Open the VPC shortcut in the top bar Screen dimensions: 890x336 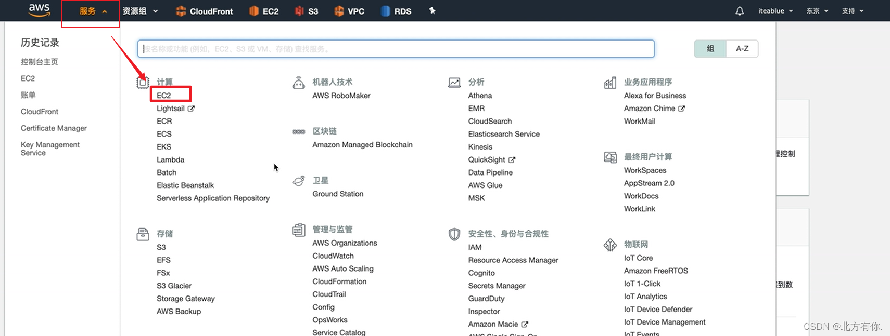click(349, 11)
